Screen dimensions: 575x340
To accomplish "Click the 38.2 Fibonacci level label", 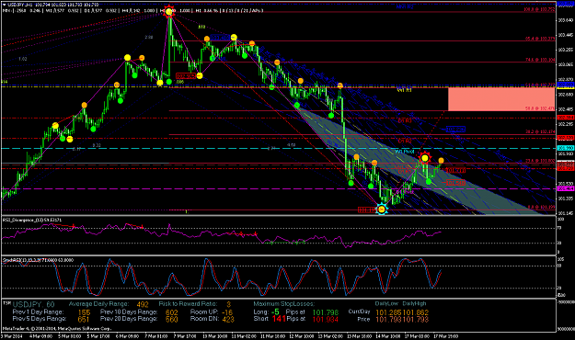I will point(540,131).
